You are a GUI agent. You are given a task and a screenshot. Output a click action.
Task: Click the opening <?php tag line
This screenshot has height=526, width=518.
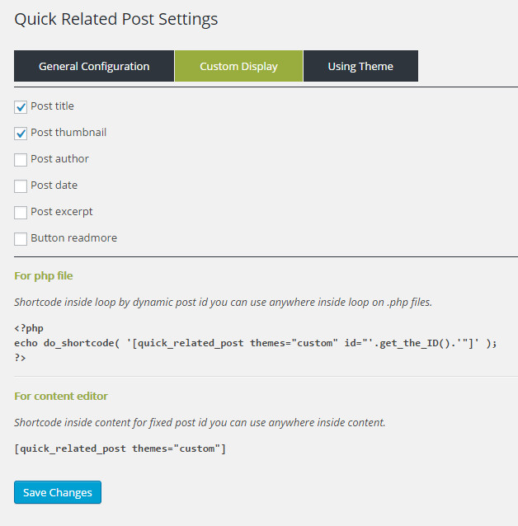pyautogui.click(x=29, y=328)
